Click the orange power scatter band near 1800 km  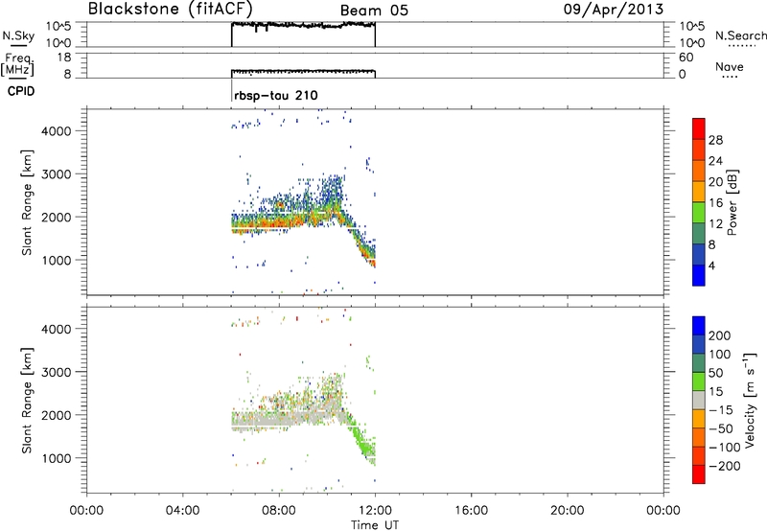(279, 225)
